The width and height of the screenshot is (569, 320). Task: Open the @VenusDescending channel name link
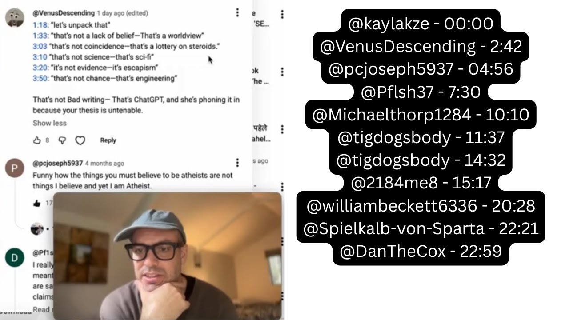point(64,13)
